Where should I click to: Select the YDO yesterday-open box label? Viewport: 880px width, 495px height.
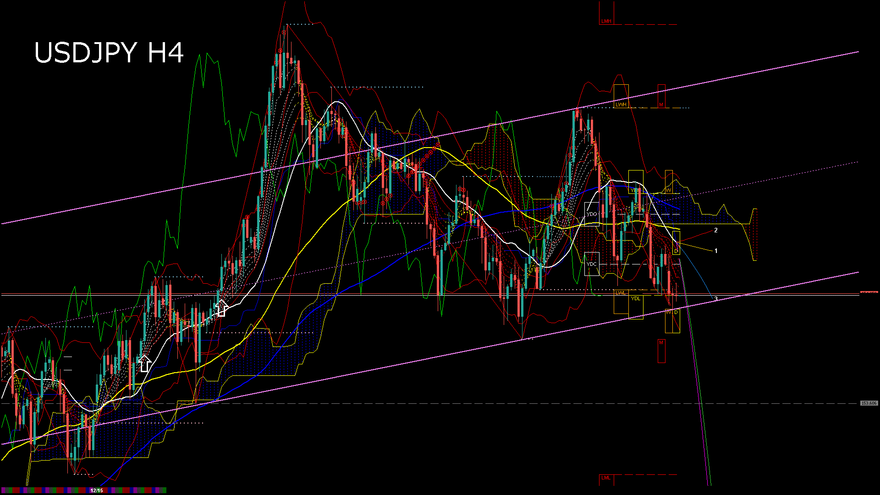(x=592, y=213)
